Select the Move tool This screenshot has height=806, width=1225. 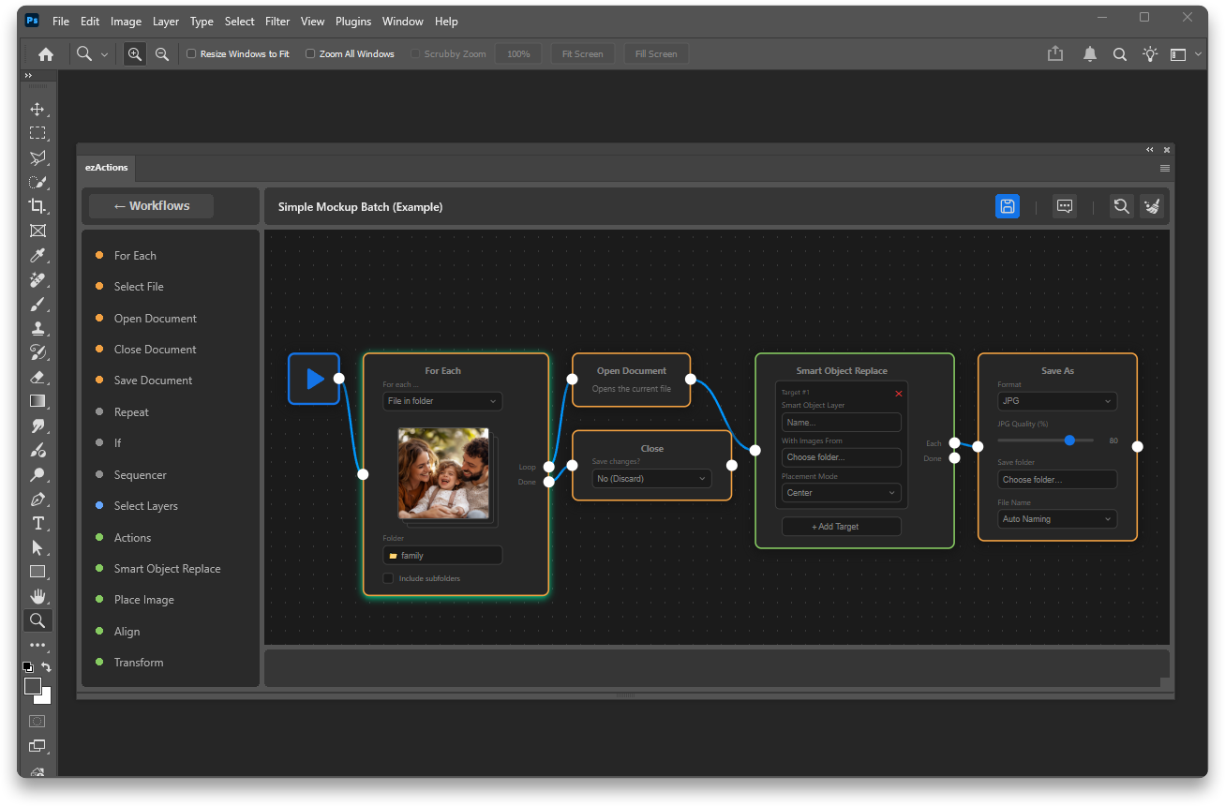[37, 109]
